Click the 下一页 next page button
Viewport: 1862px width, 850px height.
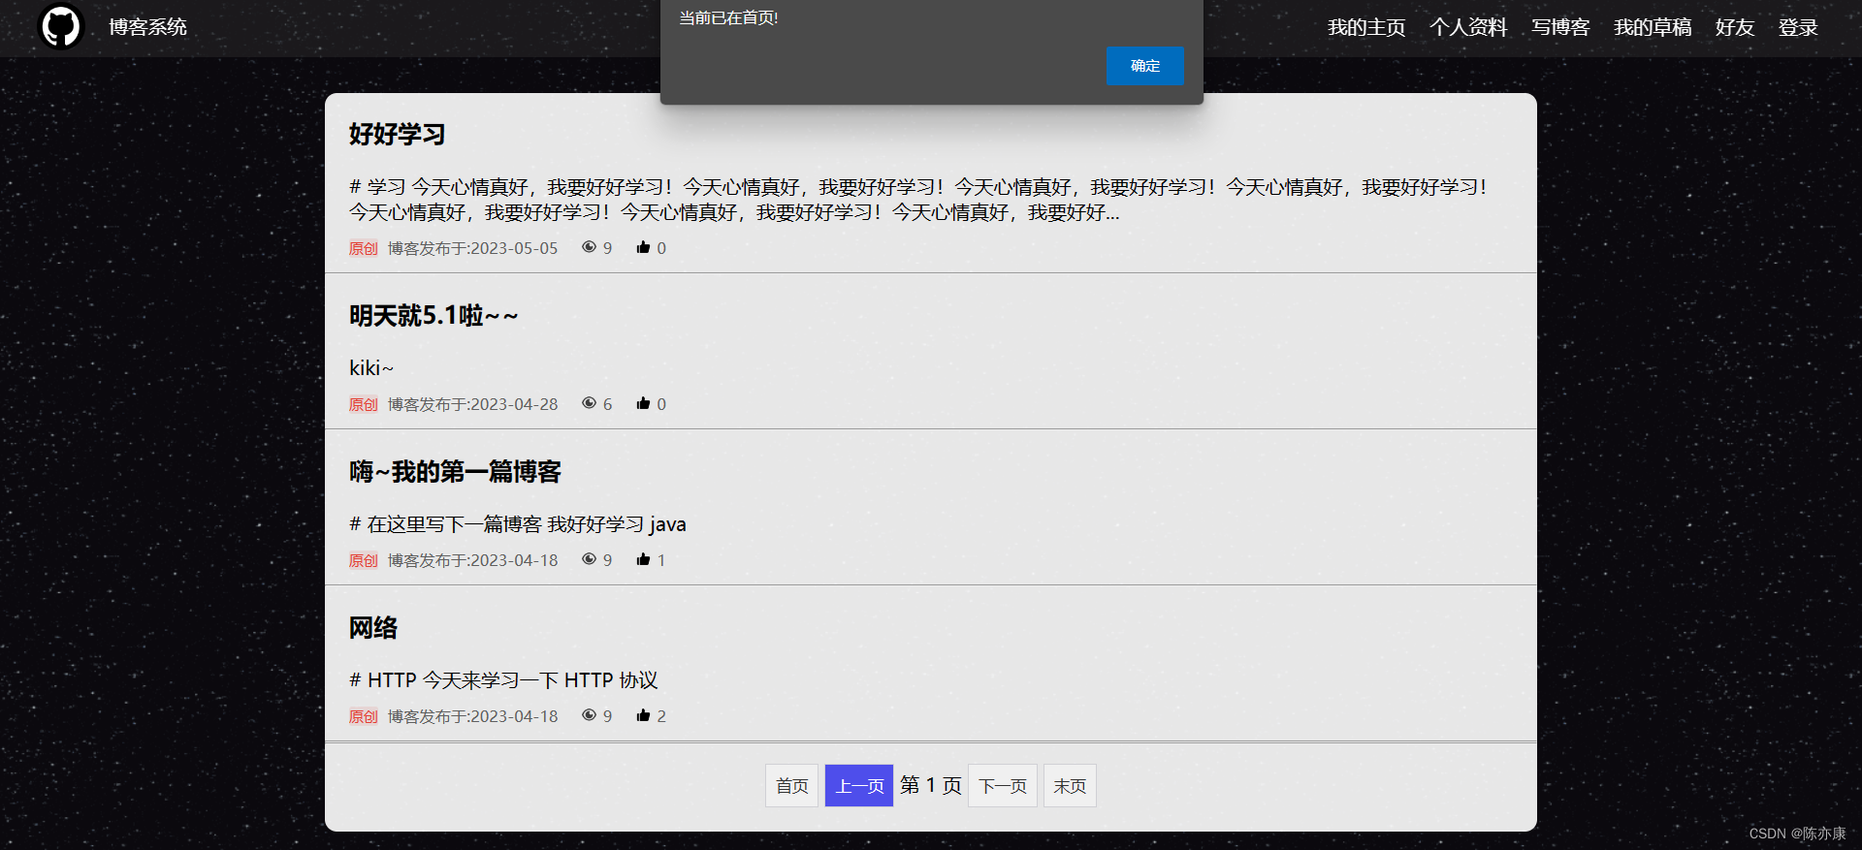(1003, 786)
